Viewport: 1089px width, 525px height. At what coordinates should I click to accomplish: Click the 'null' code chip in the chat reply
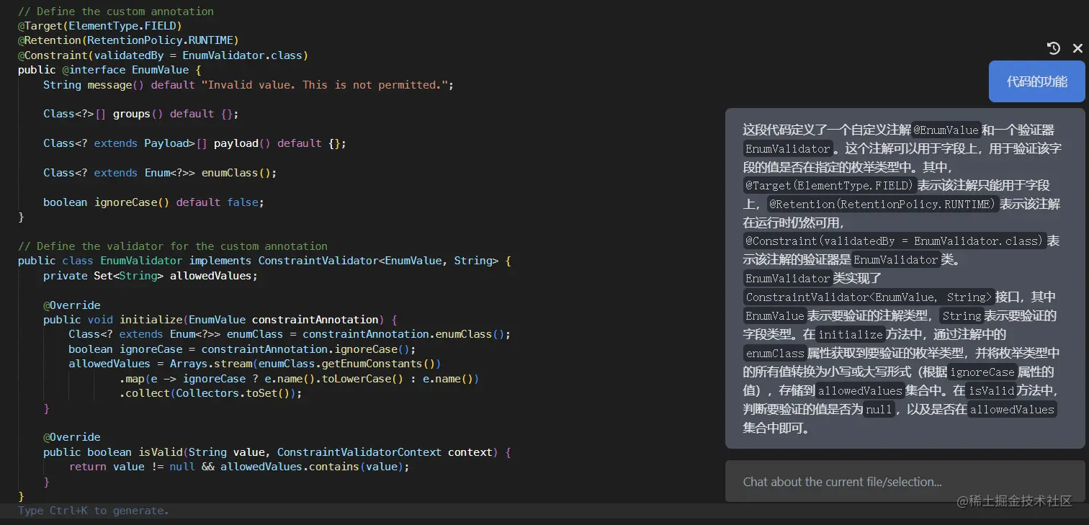pyautogui.click(x=879, y=409)
